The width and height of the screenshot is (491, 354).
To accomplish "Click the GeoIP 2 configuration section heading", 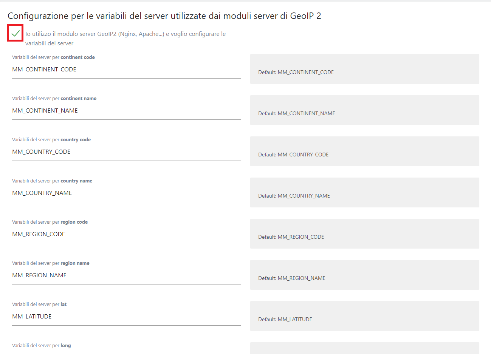I will point(164,16).
